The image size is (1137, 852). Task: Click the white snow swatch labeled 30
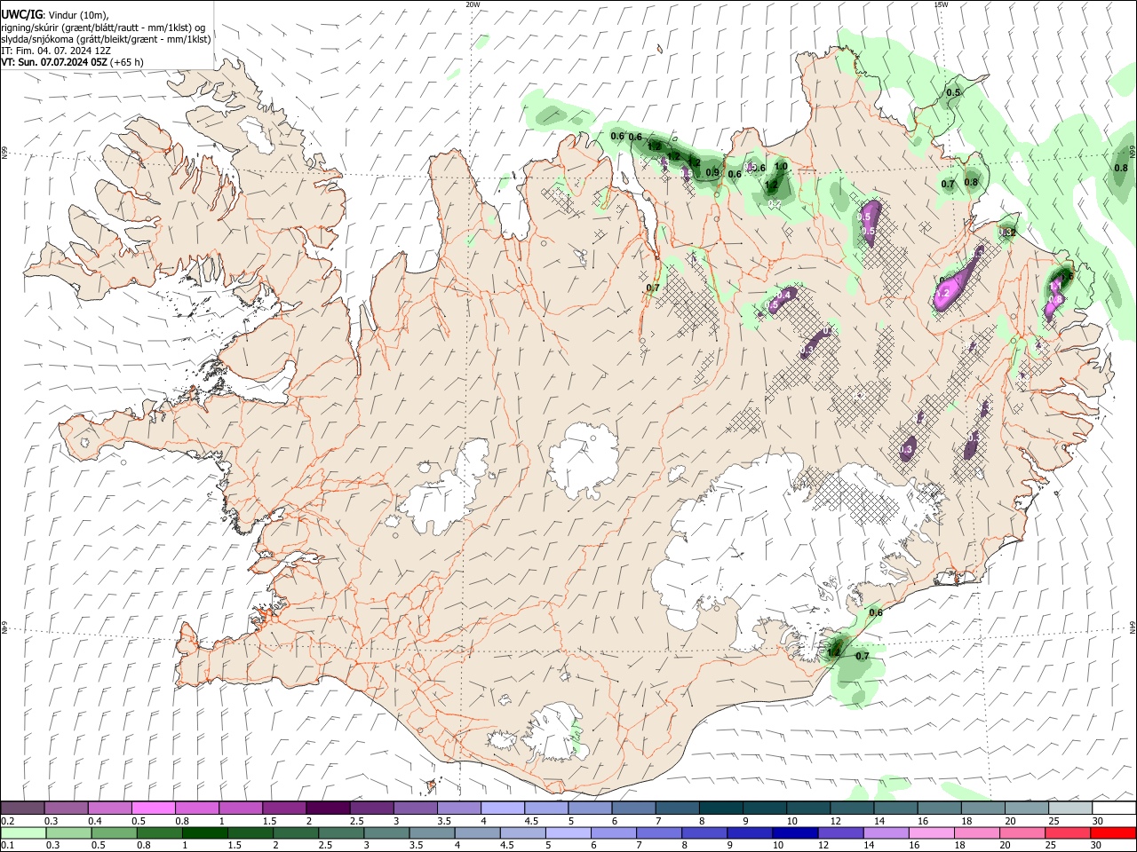pos(1113,809)
